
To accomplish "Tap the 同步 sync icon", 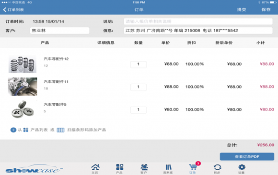I will (x=217, y=169).
